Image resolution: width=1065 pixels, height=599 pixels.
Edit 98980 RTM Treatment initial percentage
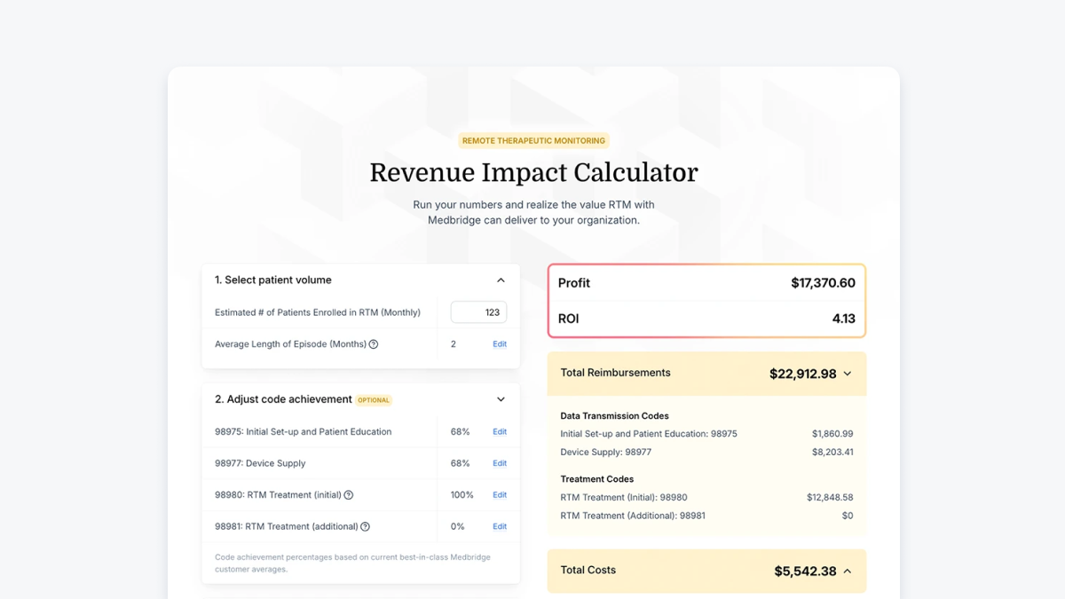pos(500,495)
